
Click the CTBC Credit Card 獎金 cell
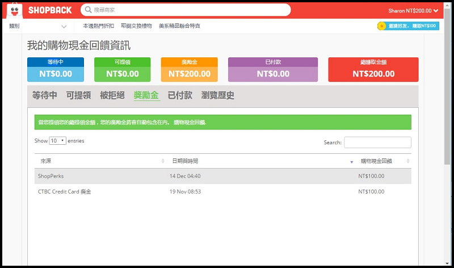pos(64,191)
